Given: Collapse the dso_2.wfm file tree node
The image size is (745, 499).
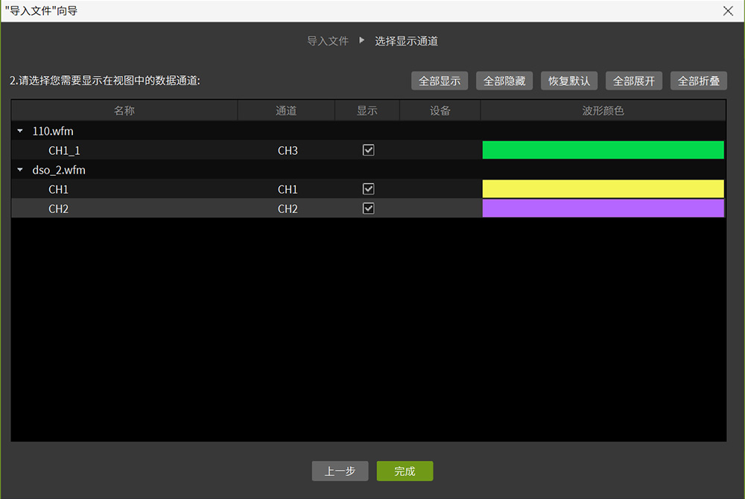Looking at the screenshot, I should (x=20, y=170).
